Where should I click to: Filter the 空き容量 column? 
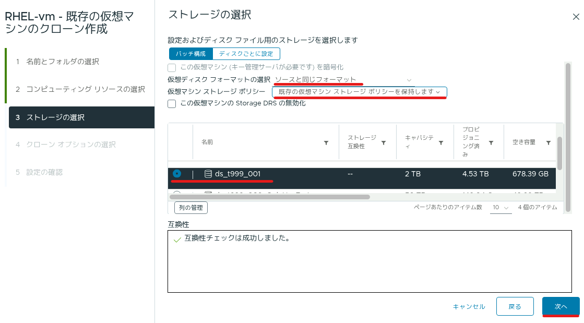[x=548, y=142]
